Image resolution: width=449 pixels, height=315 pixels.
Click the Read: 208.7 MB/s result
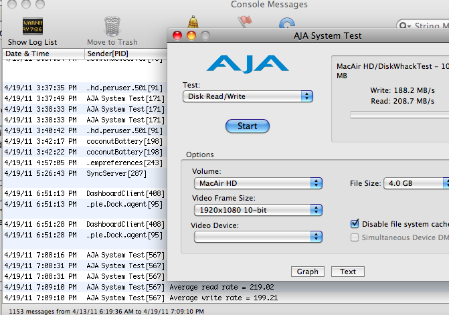pyautogui.click(x=402, y=101)
